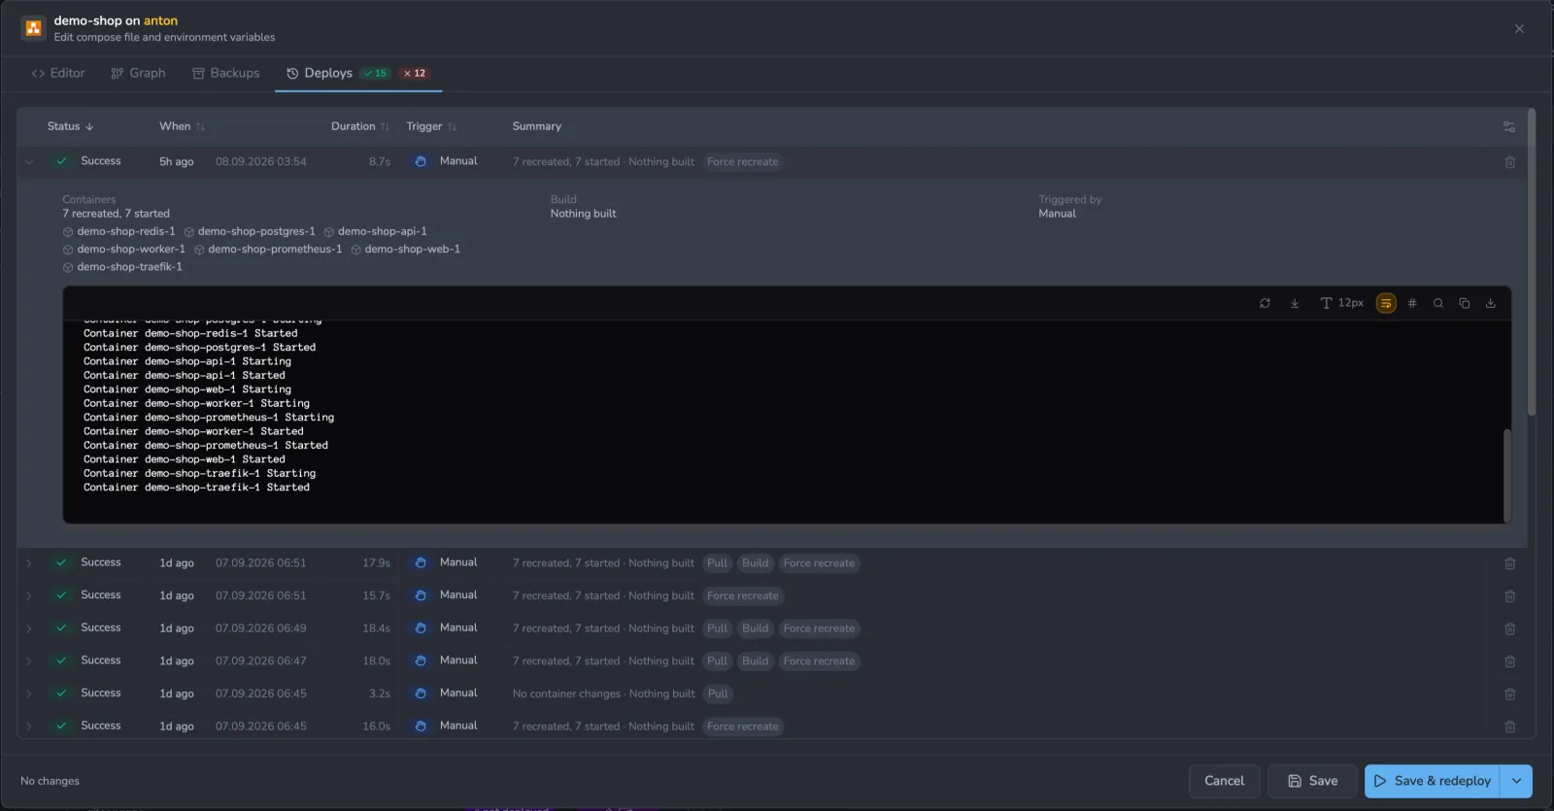The width and height of the screenshot is (1554, 811).
Task: Switch to the Graph tab
Action: (138, 73)
